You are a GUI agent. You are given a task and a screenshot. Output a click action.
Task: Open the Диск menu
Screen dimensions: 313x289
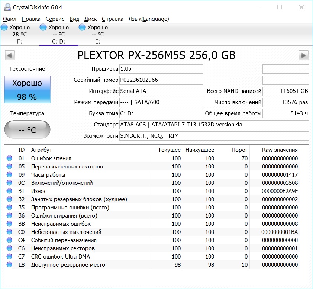click(x=90, y=19)
